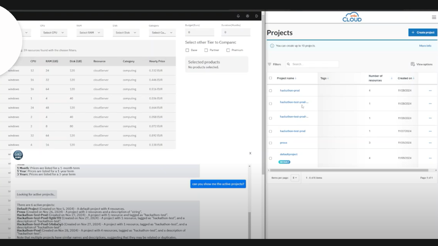This screenshot has height=246, width=438.
Task: Select the checkbox for prova project
Action: point(270,143)
